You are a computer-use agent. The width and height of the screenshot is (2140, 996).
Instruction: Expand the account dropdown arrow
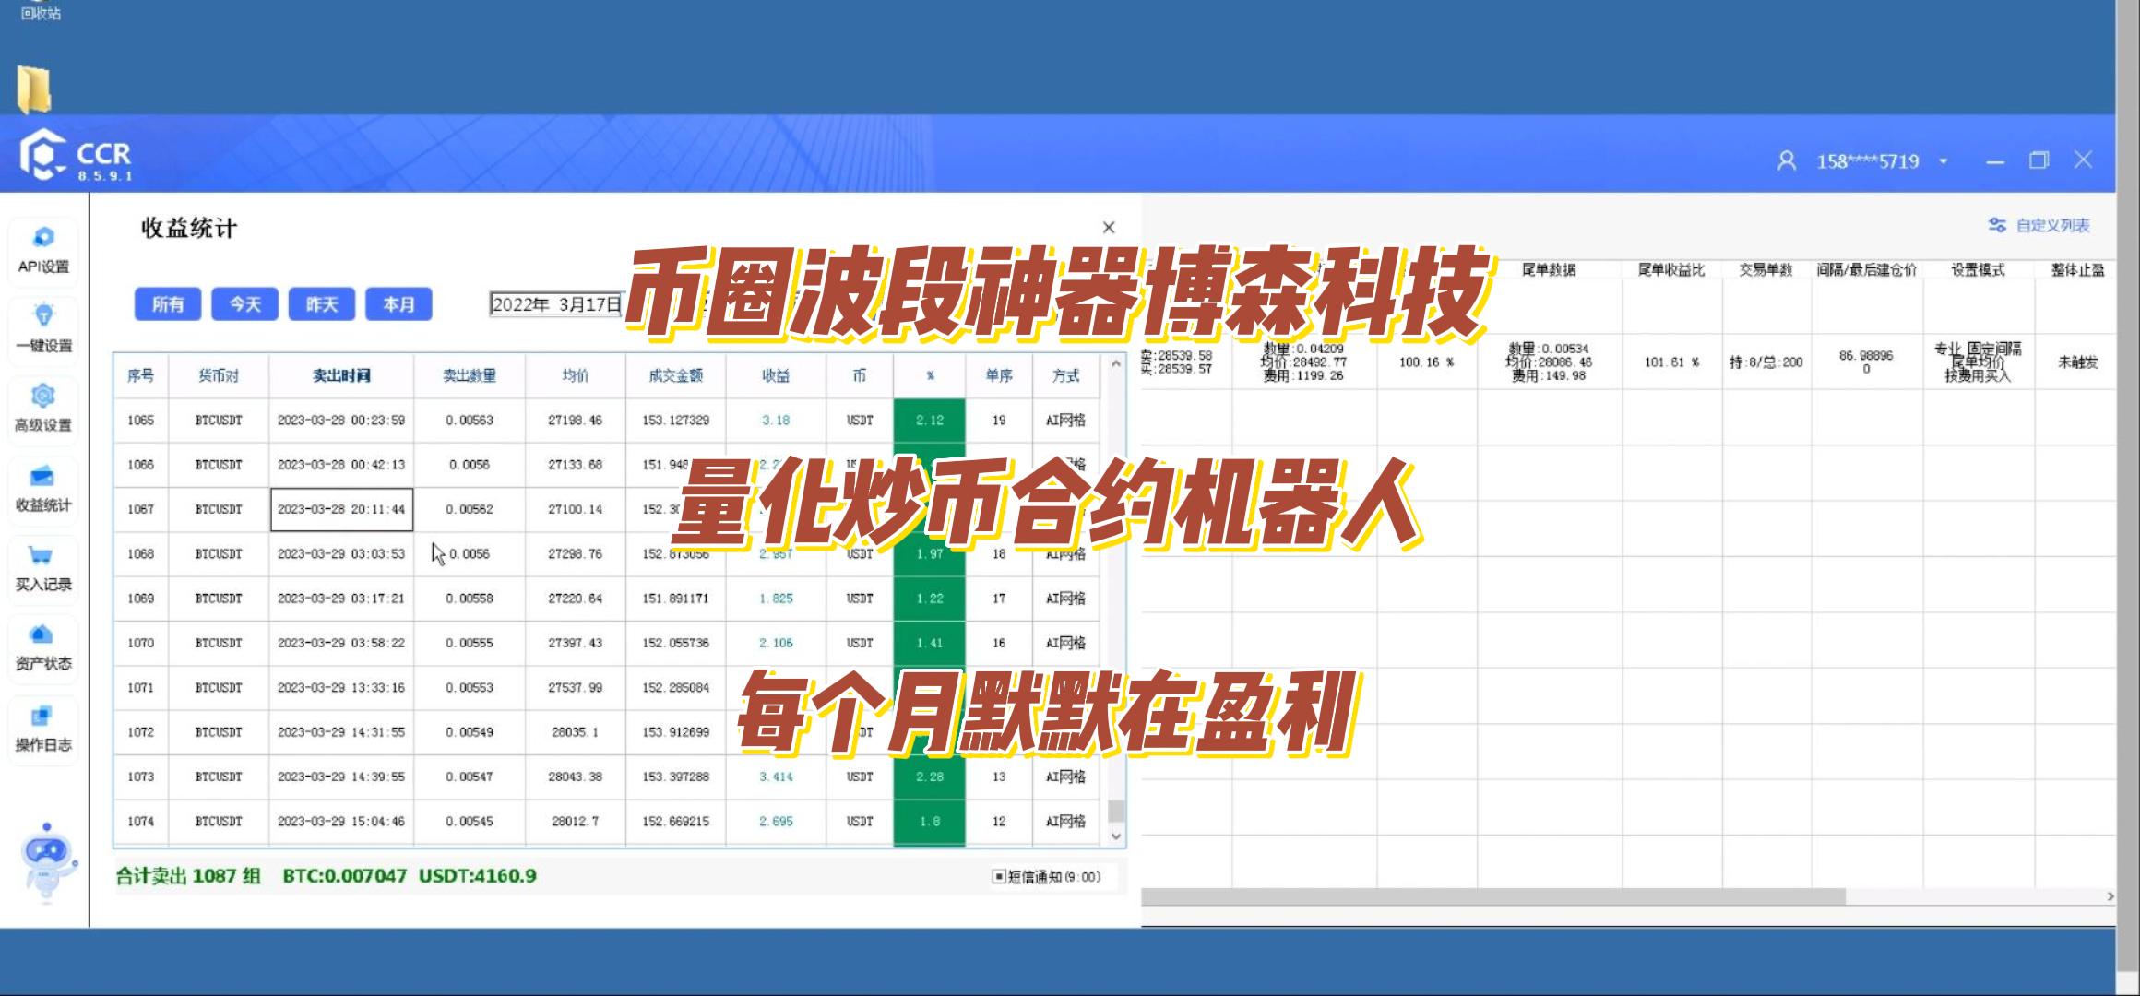[1944, 161]
